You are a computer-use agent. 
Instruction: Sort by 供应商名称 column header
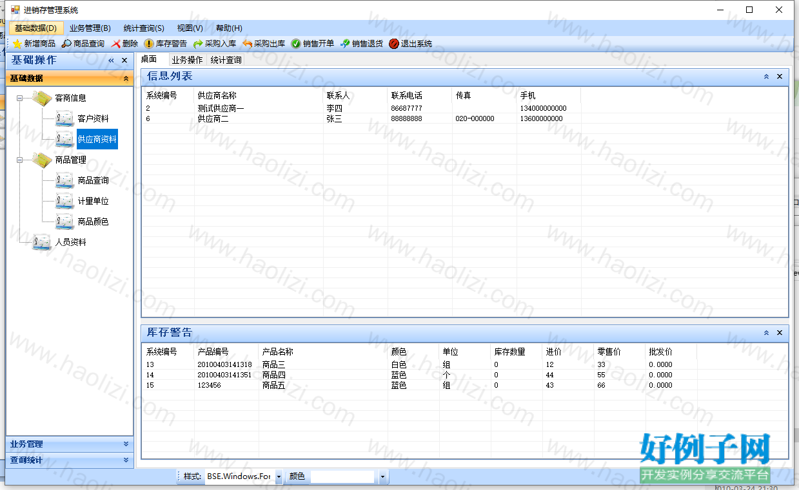click(x=259, y=95)
